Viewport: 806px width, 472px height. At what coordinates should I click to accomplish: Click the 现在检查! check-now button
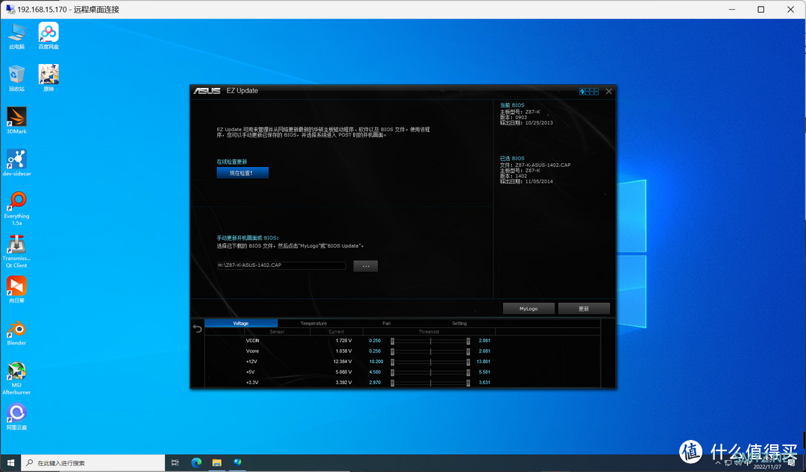[x=243, y=173]
